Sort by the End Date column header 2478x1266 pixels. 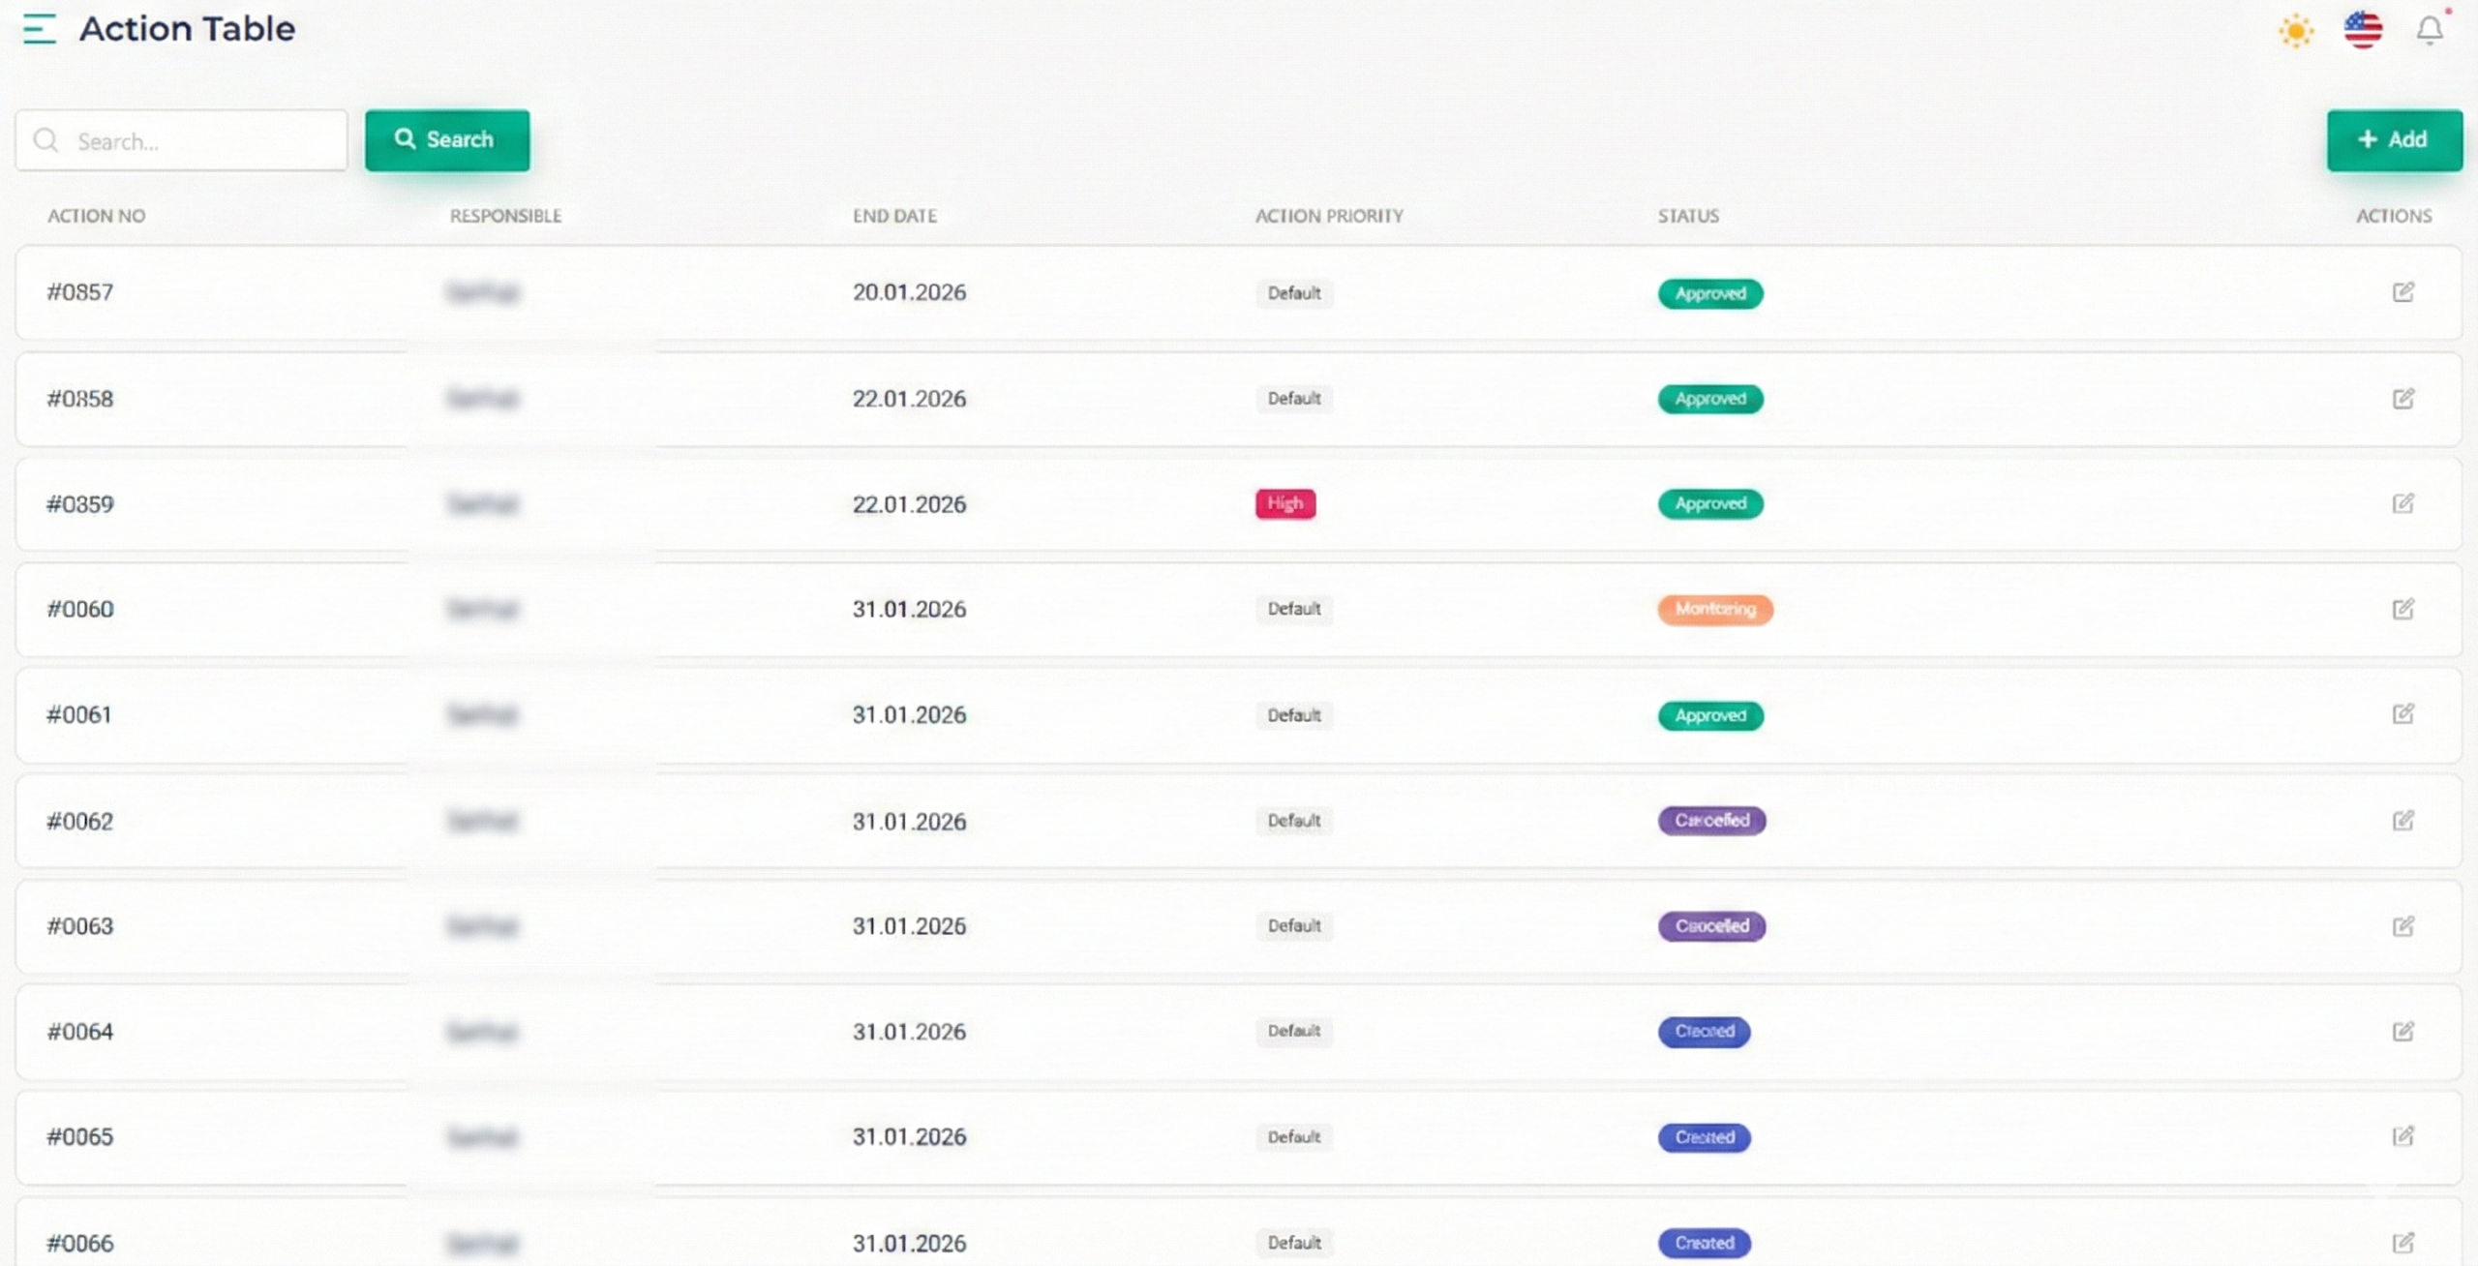coord(894,216)
